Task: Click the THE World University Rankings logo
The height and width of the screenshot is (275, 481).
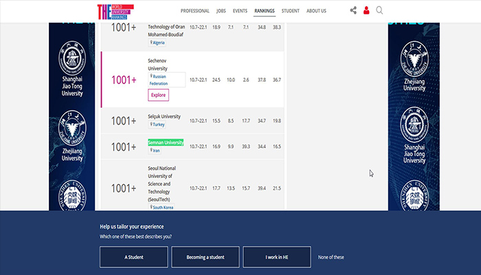Action: [115, 12]
